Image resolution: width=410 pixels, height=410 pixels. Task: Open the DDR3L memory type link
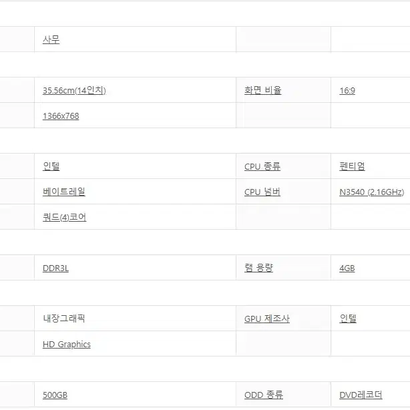[x=55, y=268]
